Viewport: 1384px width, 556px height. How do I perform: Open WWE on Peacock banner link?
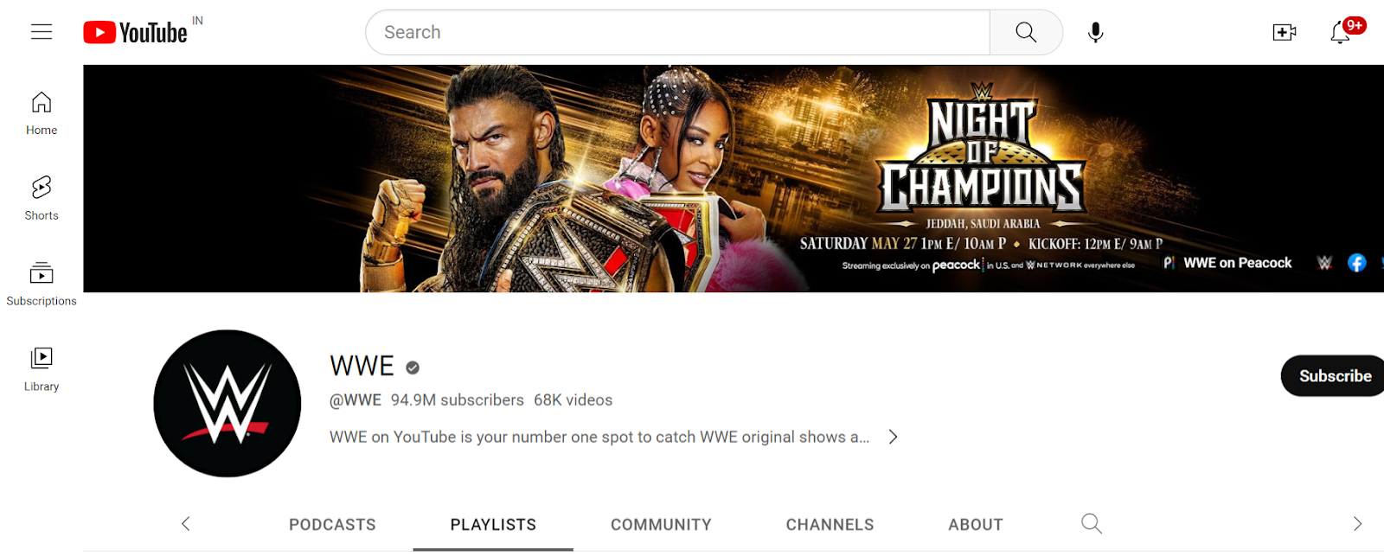pos(1227,263)
